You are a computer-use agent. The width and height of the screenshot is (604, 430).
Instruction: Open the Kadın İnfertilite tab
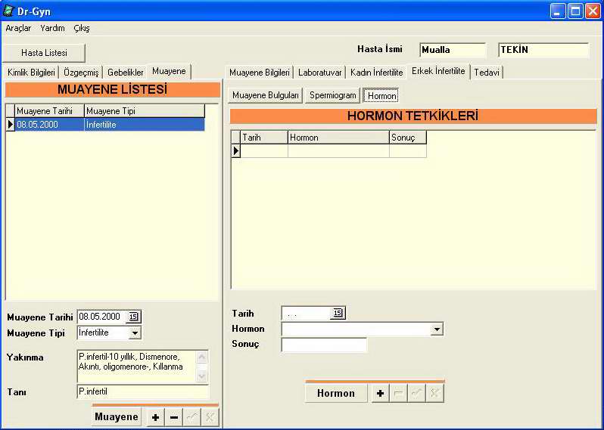[376, 73]
